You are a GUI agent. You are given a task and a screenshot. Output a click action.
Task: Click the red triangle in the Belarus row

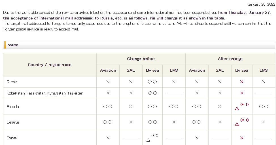tap(237, 124)
